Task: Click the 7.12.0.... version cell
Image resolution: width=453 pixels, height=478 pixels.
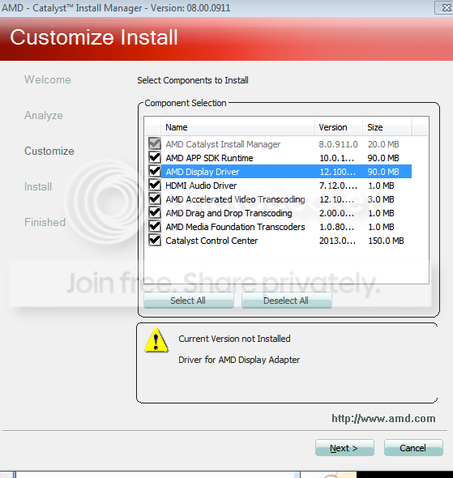Action: coord(338,186)
